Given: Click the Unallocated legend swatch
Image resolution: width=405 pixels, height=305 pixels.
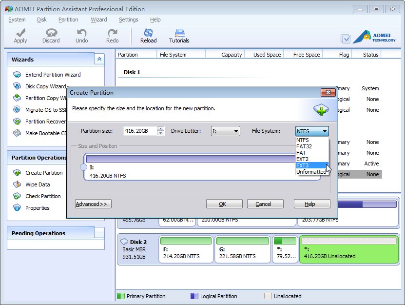Looking at the screenshot, I should pyautogui.click(x=268, y=296).
